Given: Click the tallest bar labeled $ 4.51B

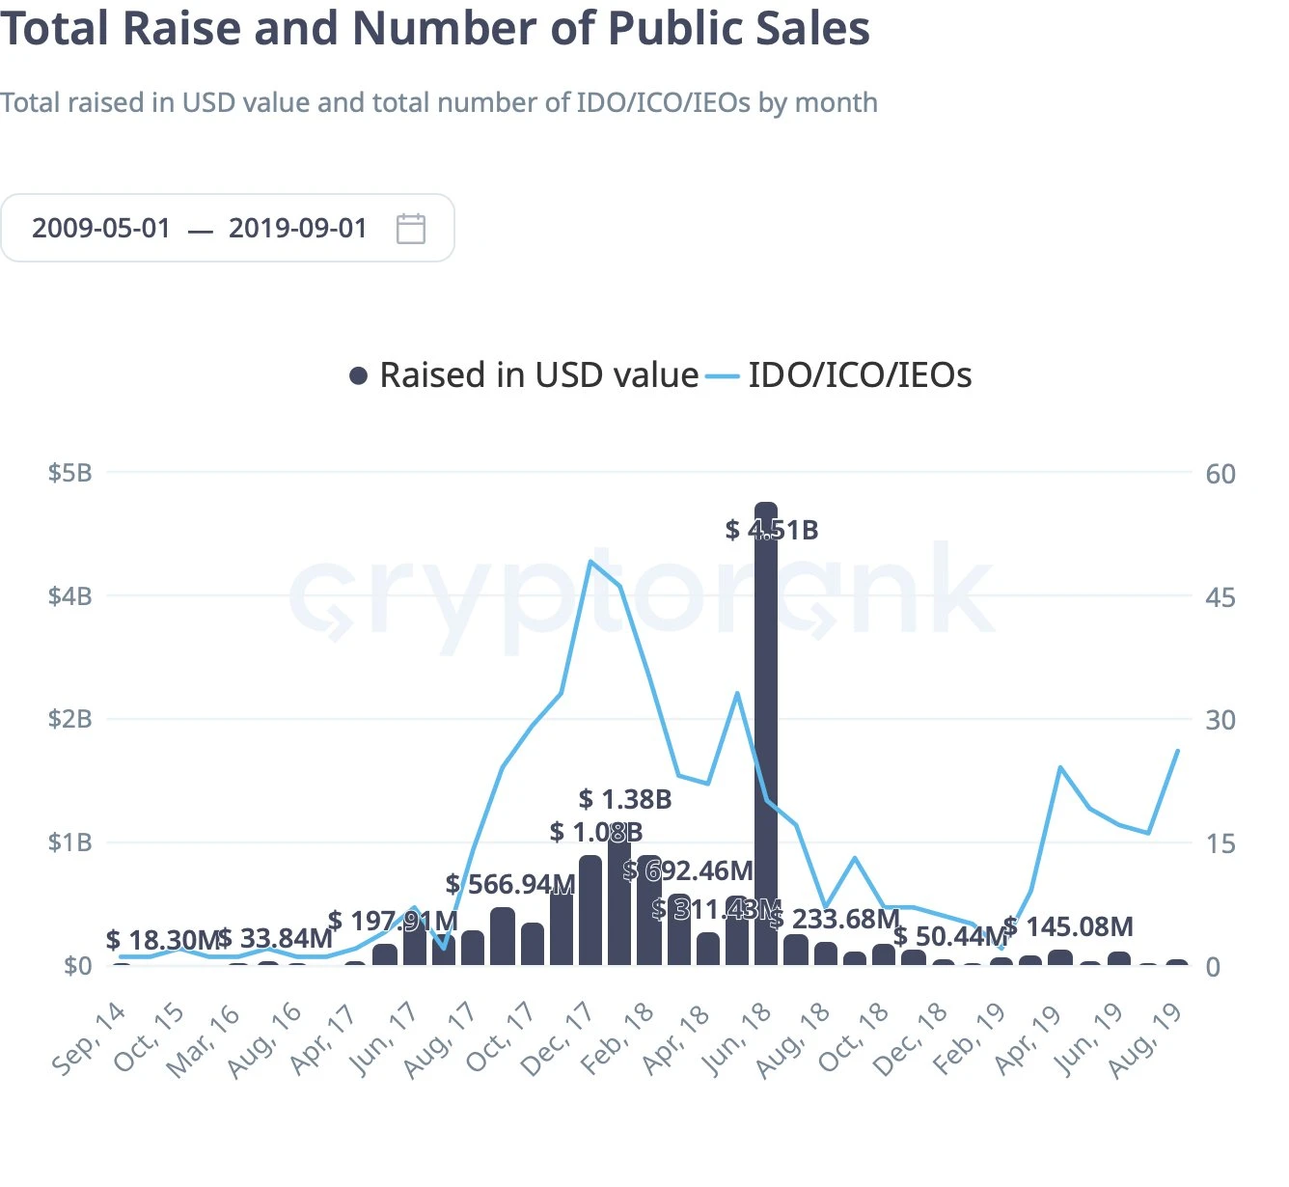Looking at the screenshot, I should coord(767,733).
